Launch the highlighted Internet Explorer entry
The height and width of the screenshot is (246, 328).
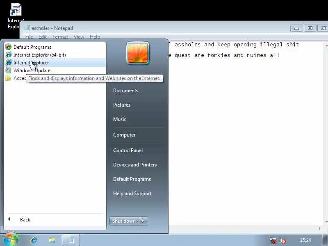(x=55, y=63)
